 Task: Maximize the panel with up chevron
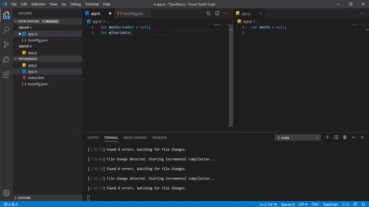(353, 137)
